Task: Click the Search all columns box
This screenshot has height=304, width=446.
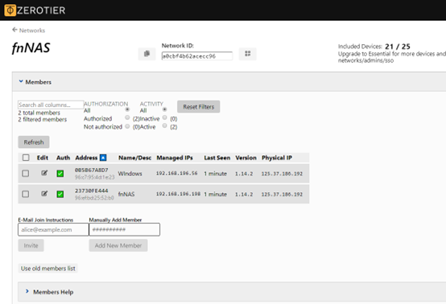Action: pyautogui.click(x=51, y=105)
